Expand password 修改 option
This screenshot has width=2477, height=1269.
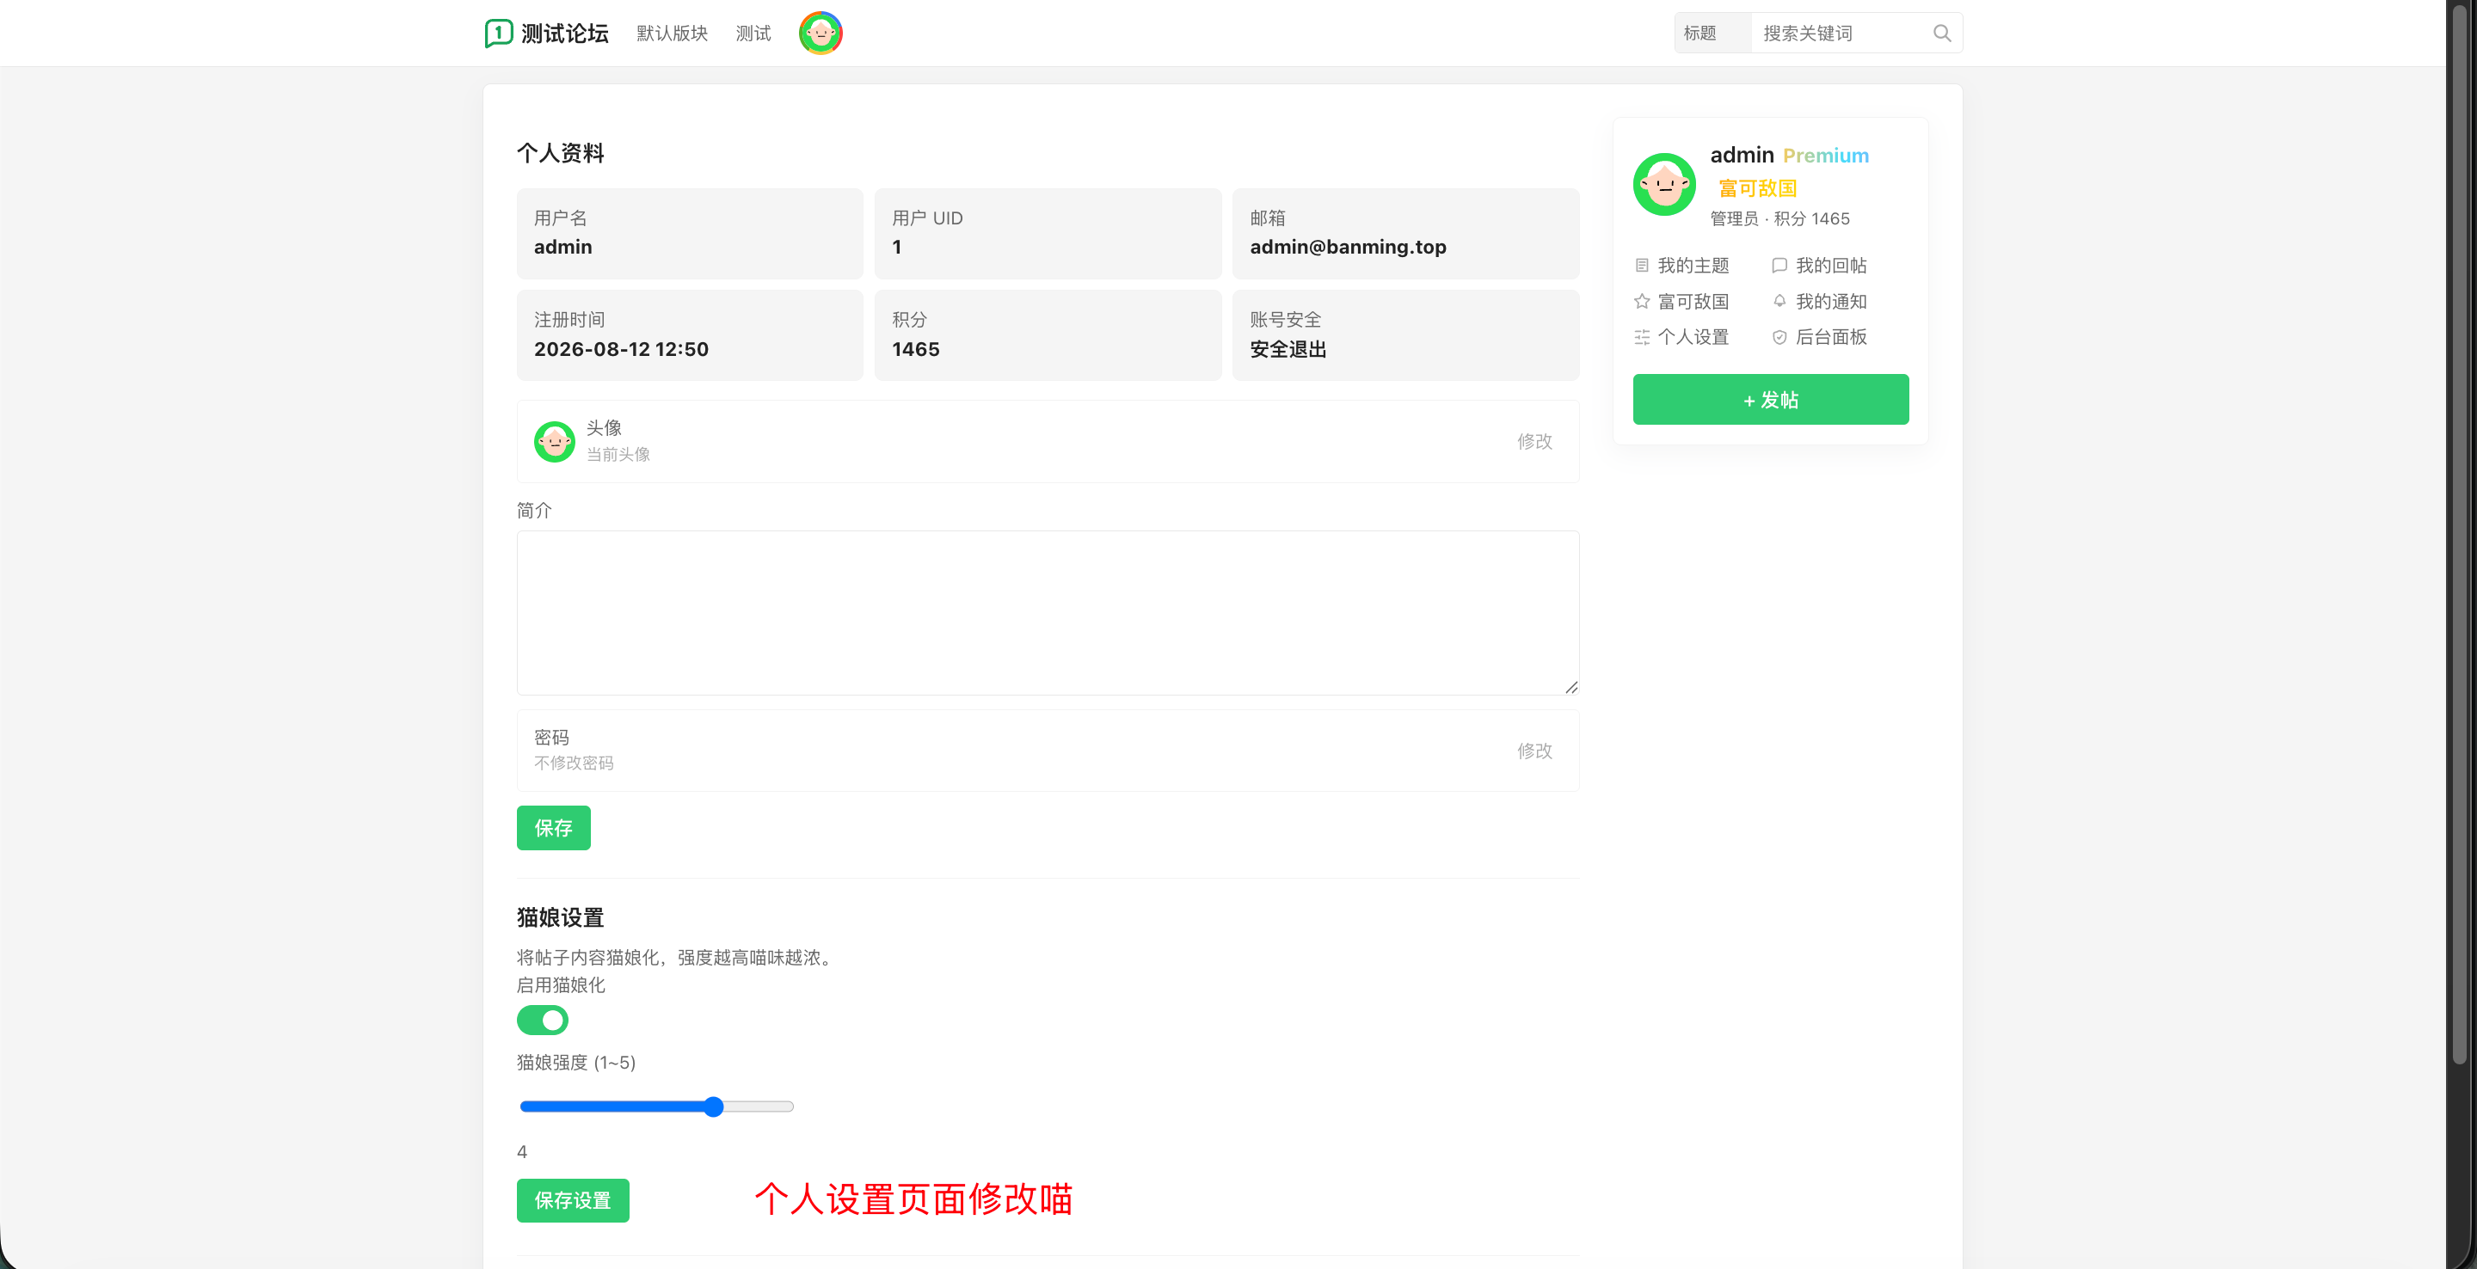(1534, 751)
